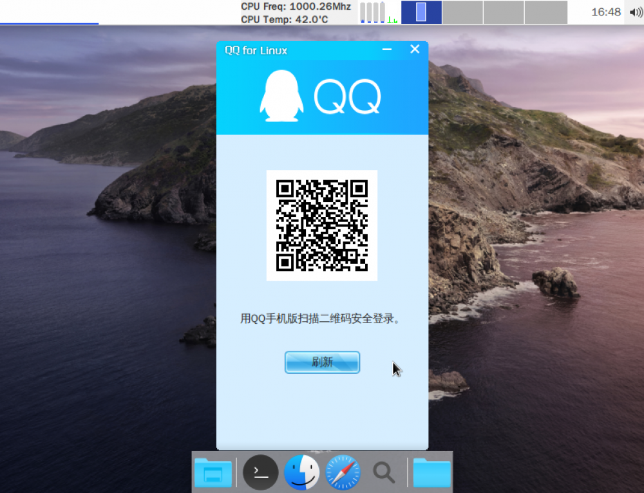Image resolution: width=644 pixels, height=493 pixels.
Task: Open the Safari compass icon in dock
Action: (343, 474)
